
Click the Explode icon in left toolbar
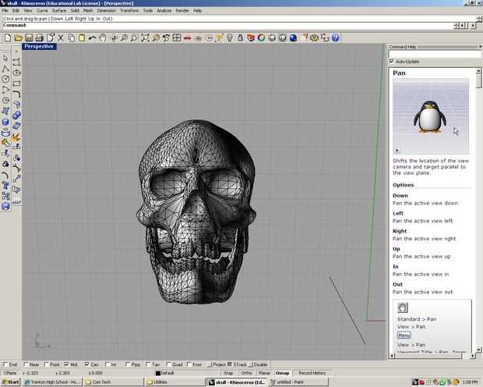click(x=16, y=138)
